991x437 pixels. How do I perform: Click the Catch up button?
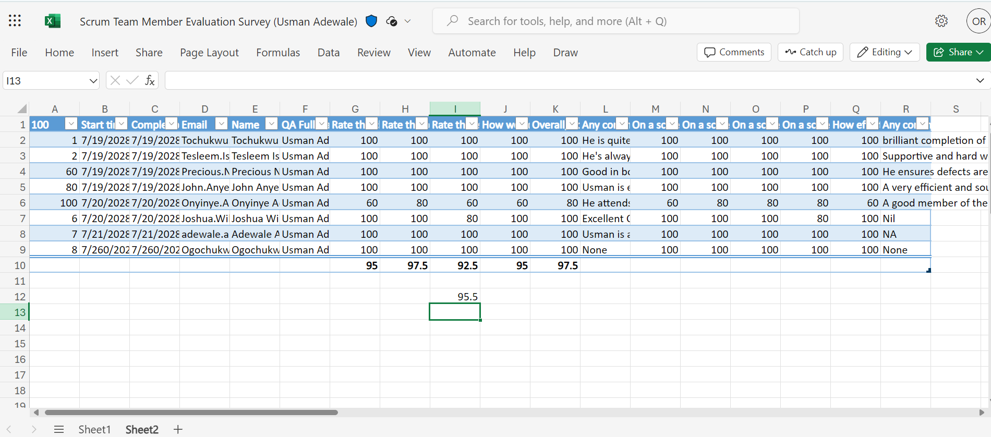point(811,52)
